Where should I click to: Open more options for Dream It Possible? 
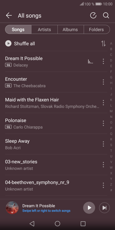tap(103, 61)
